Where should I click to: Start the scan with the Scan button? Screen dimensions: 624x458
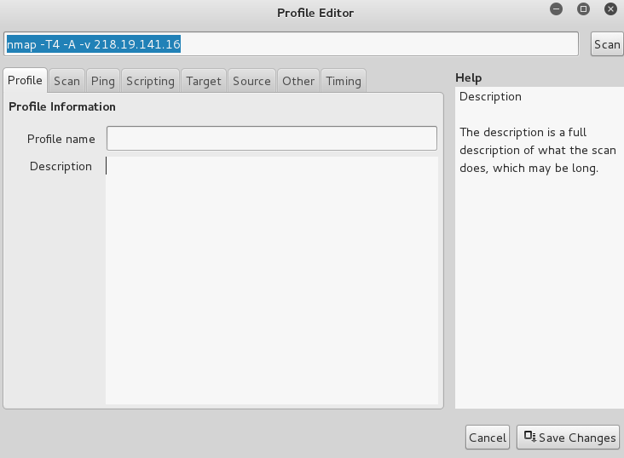click(607, 44)
